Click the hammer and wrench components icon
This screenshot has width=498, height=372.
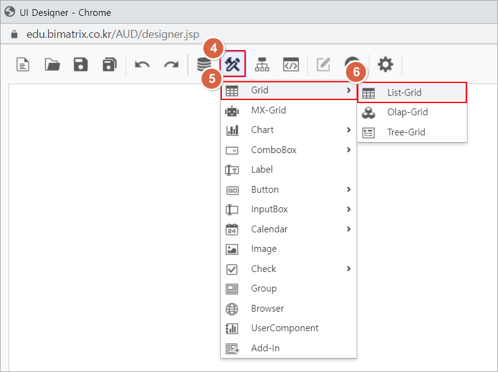(233, 64)
